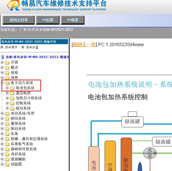
Task: Click the folder icon for 规格
Action: pyautogui.click(x=7, y=73)
